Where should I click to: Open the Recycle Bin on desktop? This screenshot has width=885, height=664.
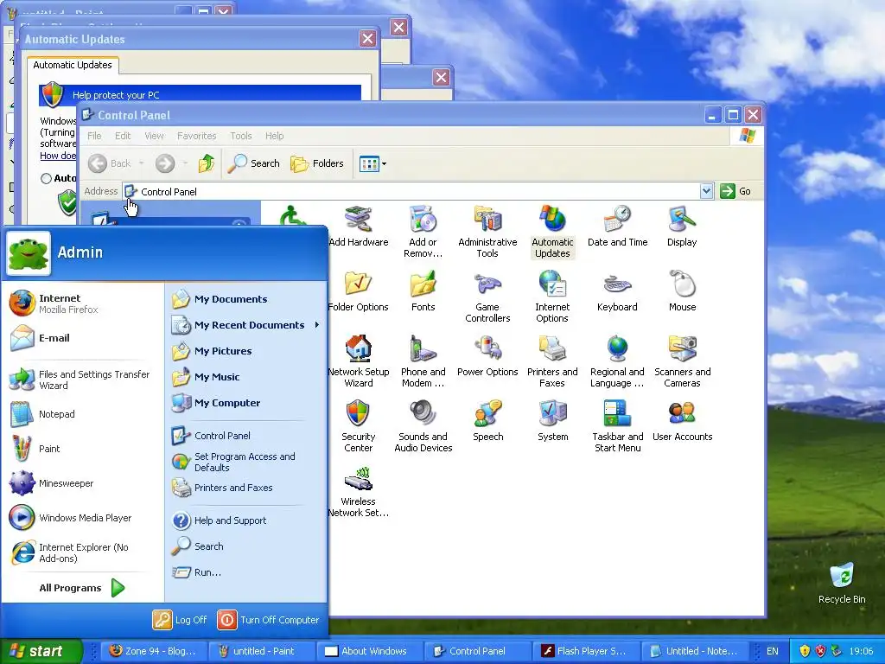842,583
